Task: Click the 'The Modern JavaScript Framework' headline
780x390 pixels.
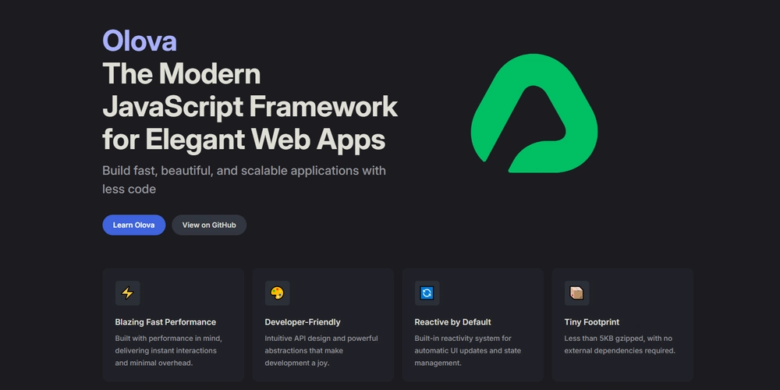Action: (x=250, y=105)
